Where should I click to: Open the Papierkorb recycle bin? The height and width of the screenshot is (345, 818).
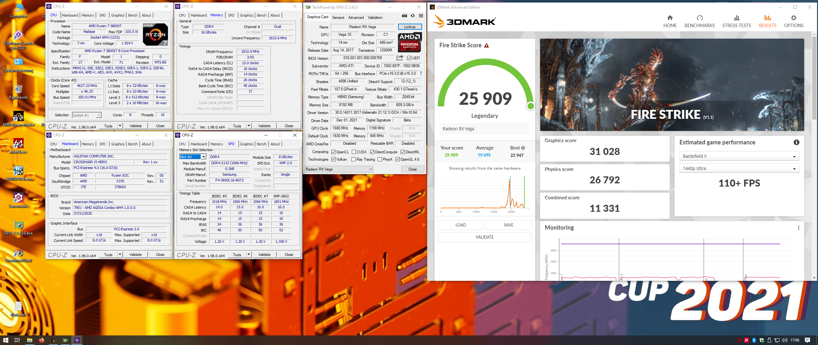point(18,92)
